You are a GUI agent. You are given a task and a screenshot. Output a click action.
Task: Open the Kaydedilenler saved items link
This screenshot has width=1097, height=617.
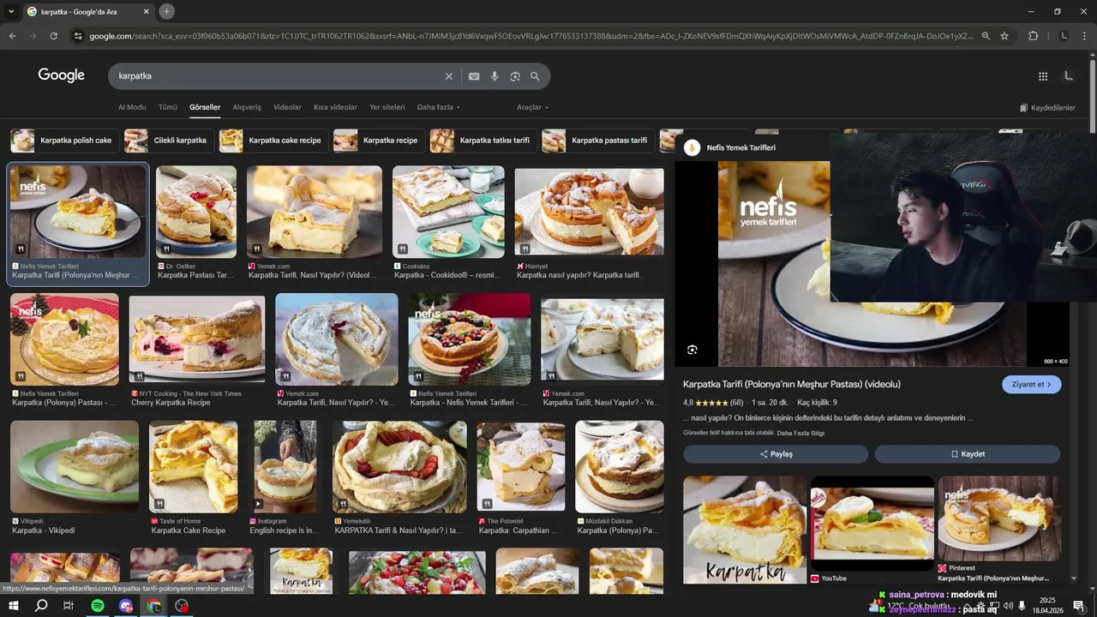1047,108
